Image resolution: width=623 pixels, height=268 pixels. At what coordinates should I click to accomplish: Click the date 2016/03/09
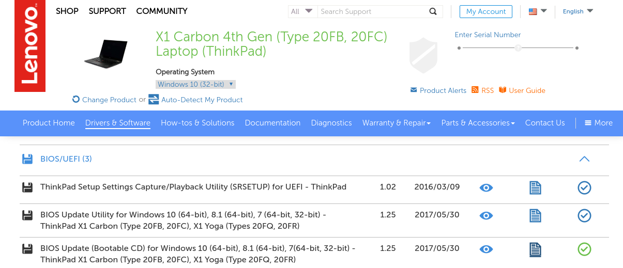point(437,187)
